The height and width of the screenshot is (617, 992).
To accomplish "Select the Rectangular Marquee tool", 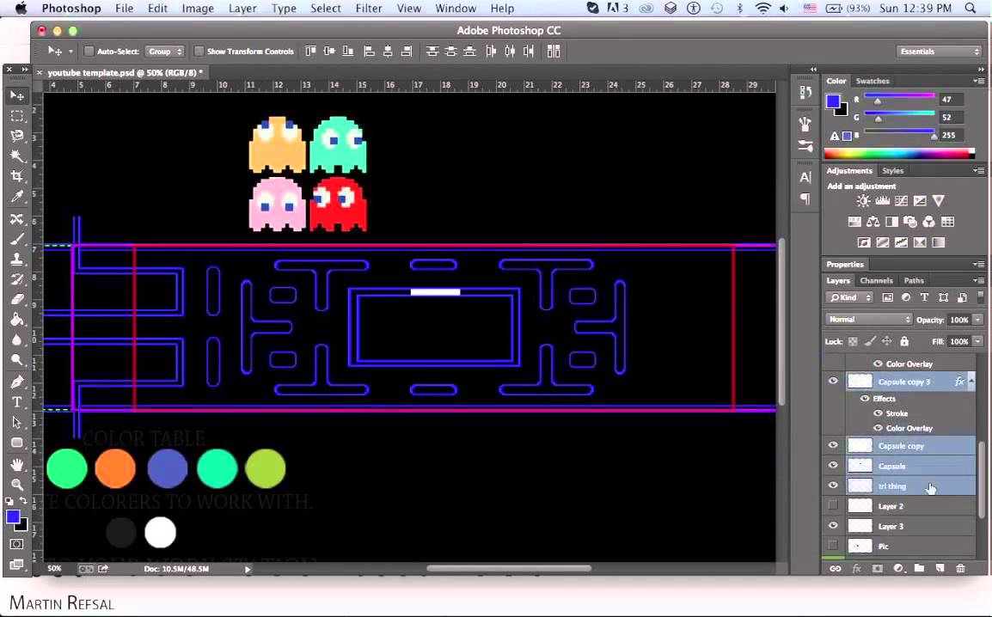I will (17, 116).
